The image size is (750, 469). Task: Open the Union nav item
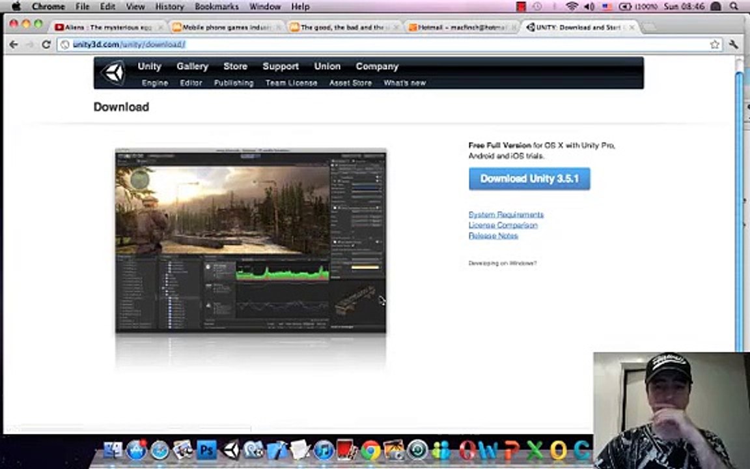click(x=327, y=66)
